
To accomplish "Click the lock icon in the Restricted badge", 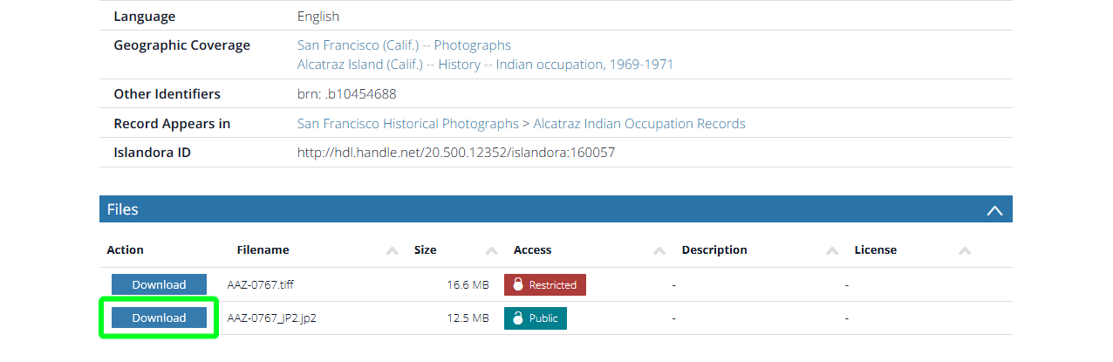I will (x=517, y=285).
